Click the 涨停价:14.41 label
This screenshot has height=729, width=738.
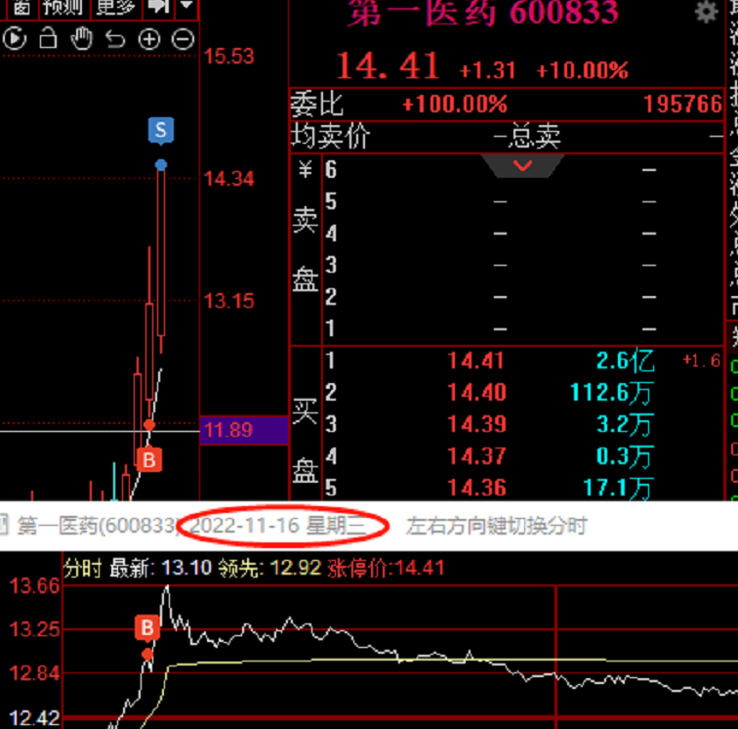pos(386,568)
